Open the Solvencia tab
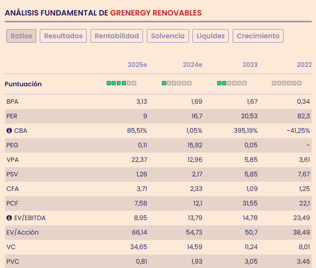Image resolution: width=316 pixels, height=268 pixels. pyautogui.click(x=168, y=36)
